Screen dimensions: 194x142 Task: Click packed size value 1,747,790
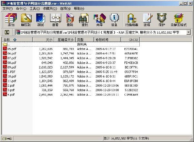tap(67, 53)
